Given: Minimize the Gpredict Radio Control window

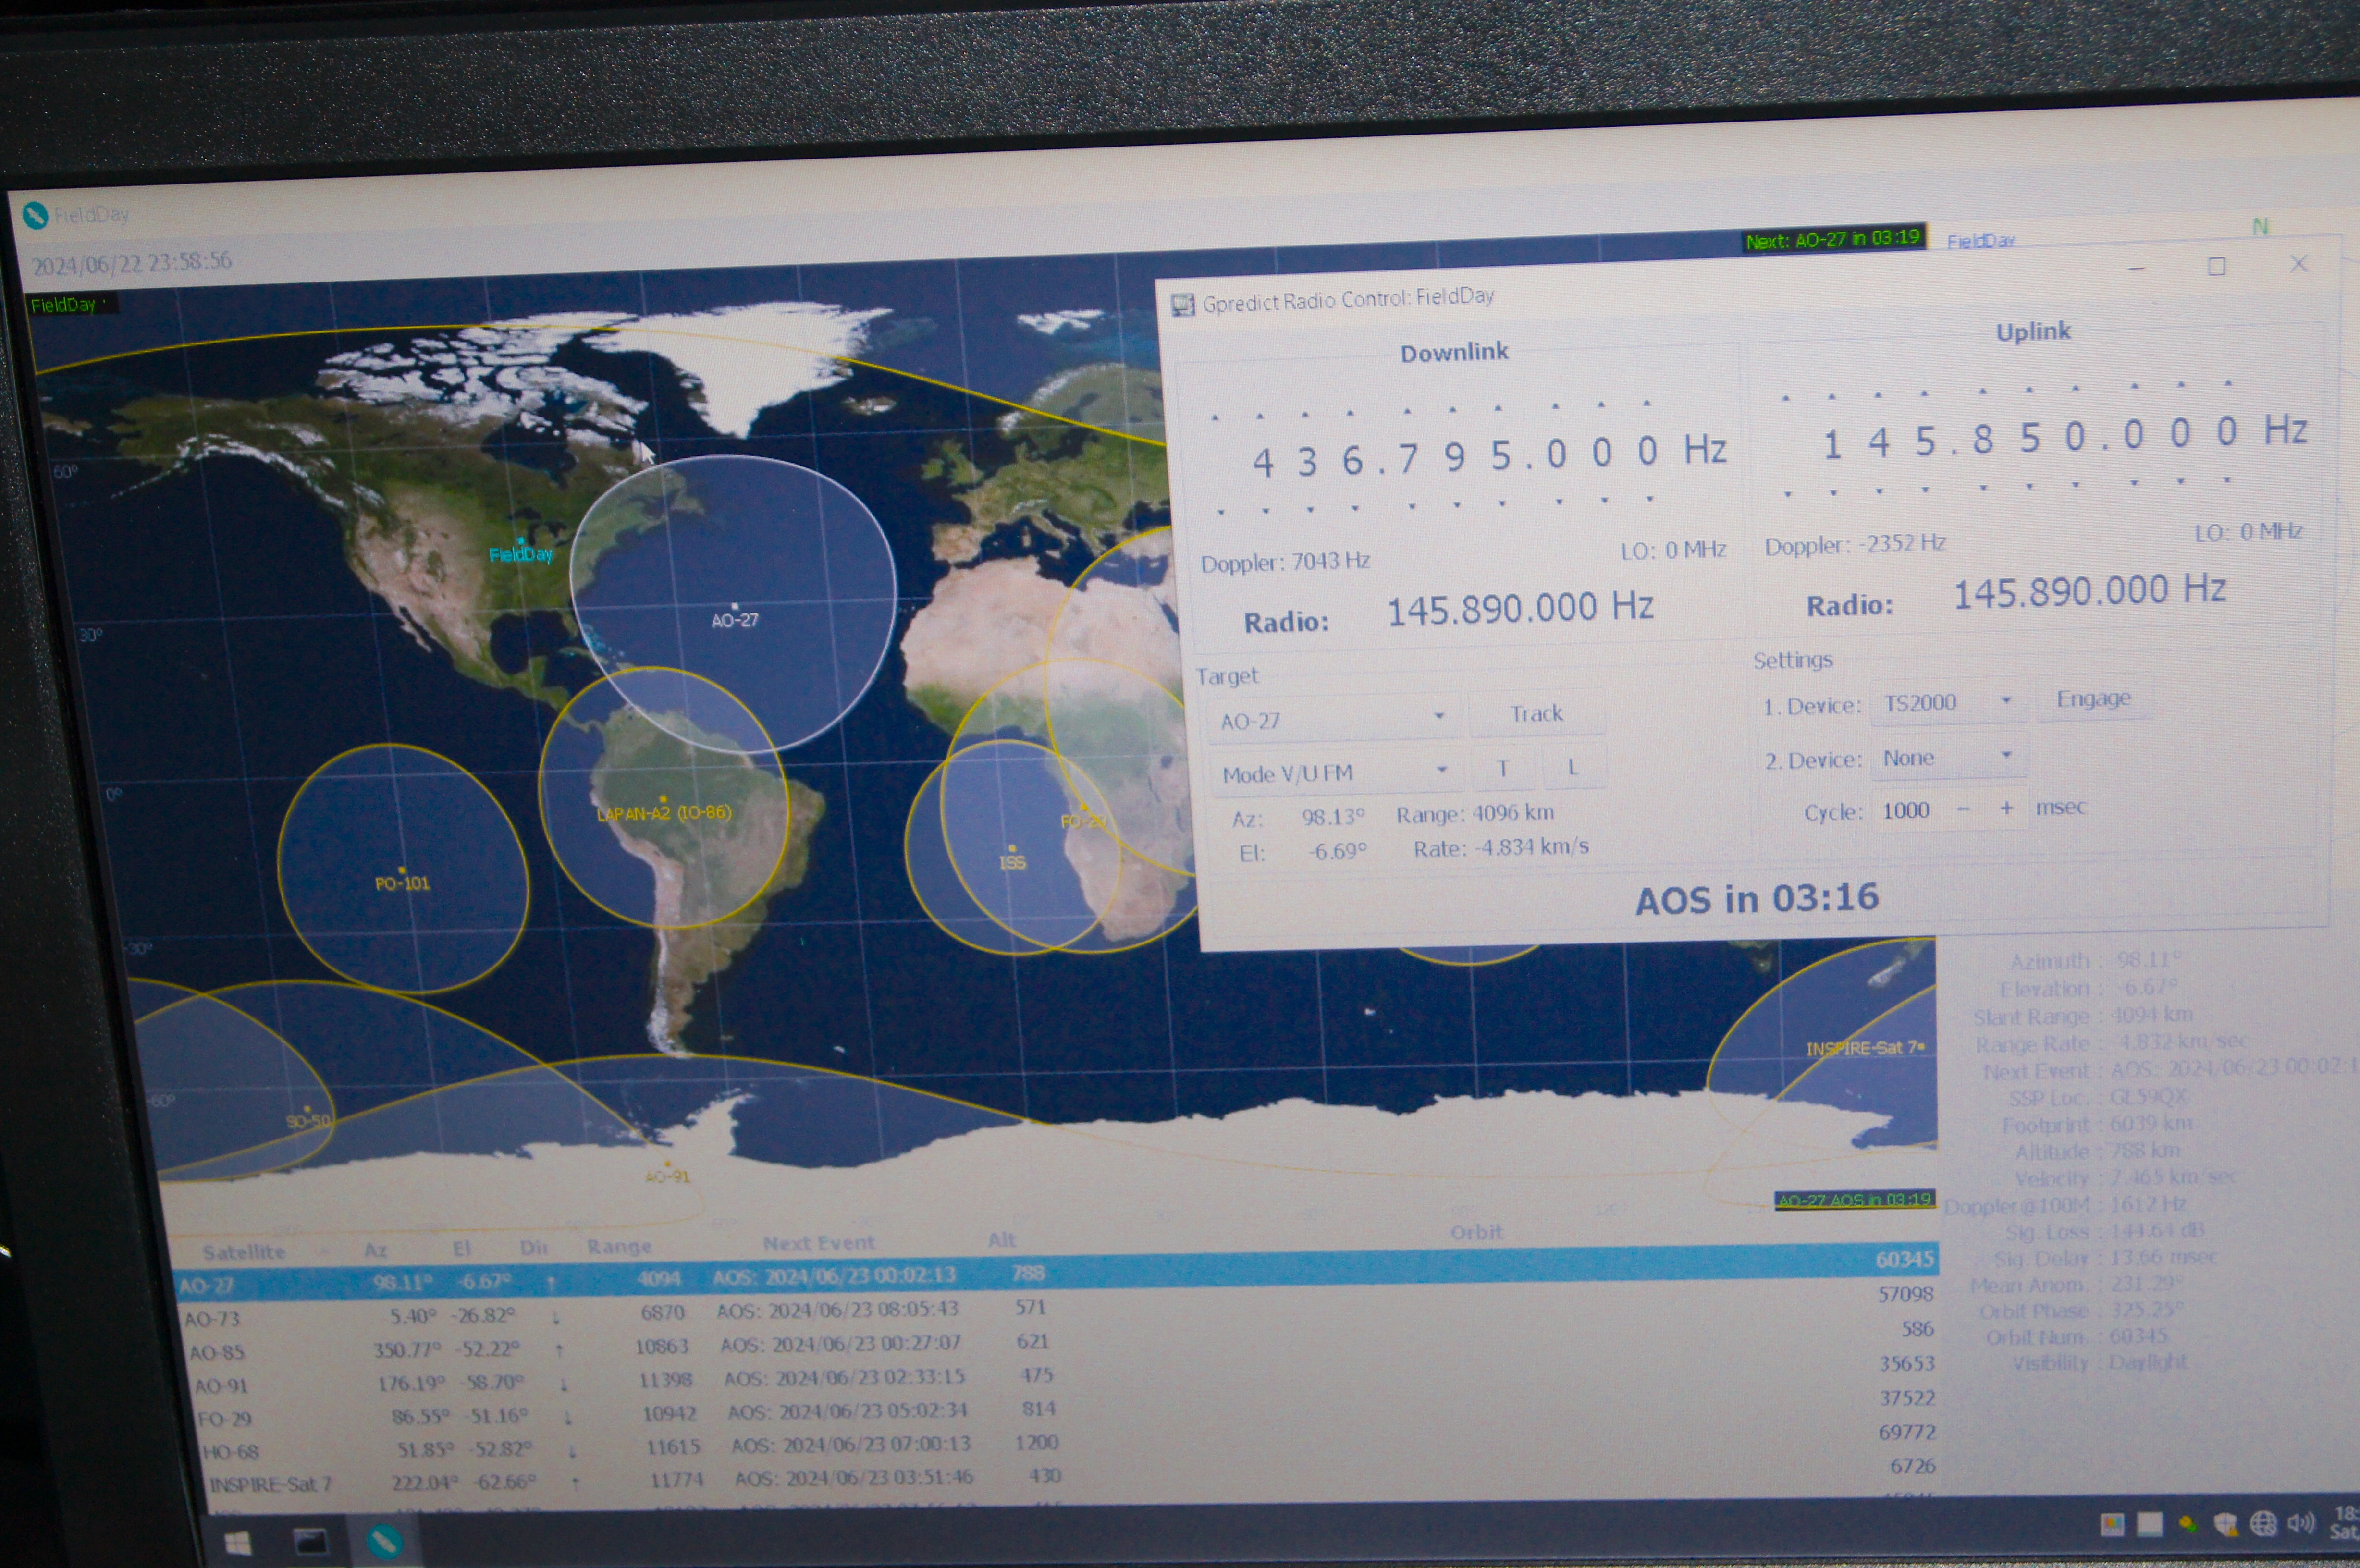Looking at the screenshot, I should click(2137, 268).
